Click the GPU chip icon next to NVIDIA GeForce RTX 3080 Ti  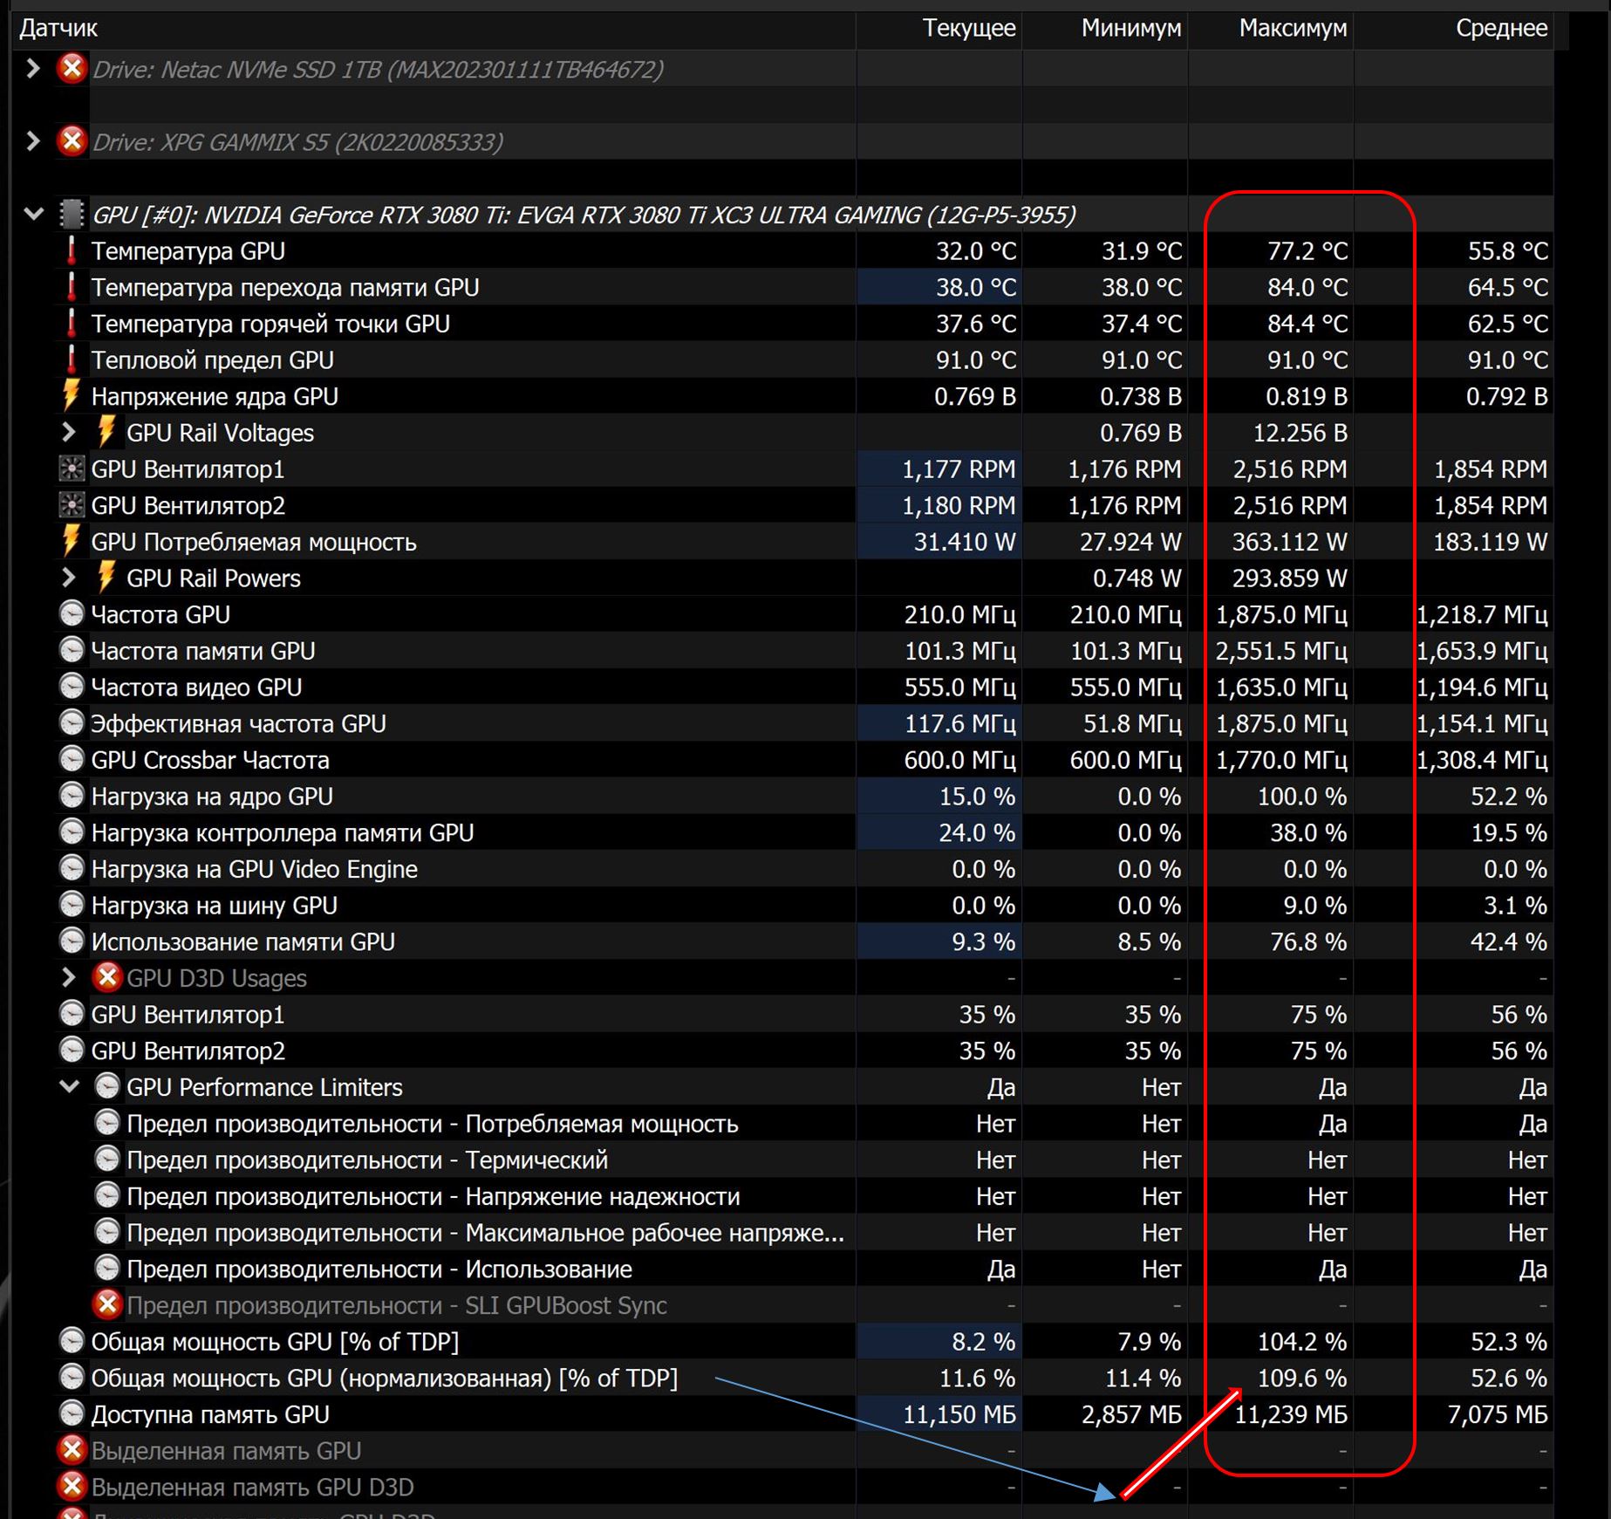(x=72, y=214)
